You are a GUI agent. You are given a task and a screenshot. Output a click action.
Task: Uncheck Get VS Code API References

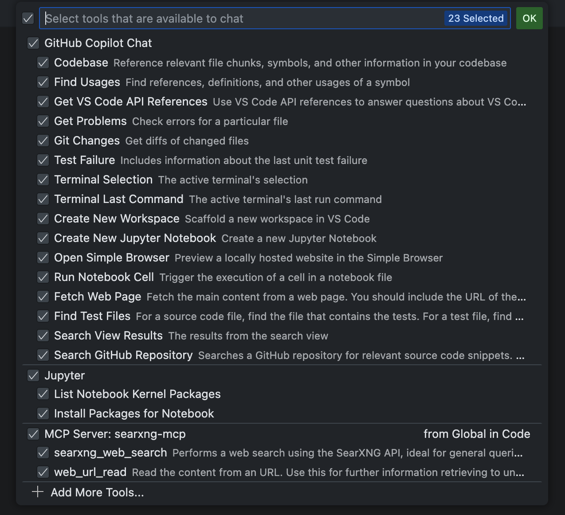(43, 102)
